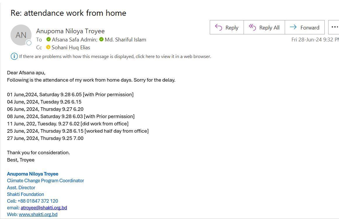
Task: Click sender name Anupoma Niloya Troyee
Action: (70, 31)
